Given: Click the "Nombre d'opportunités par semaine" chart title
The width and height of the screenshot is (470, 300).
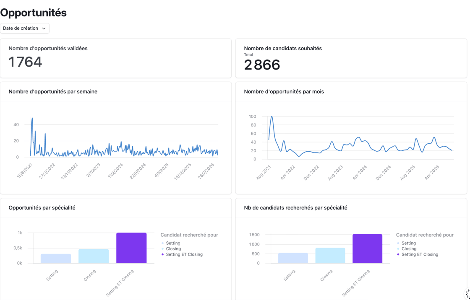Looking at the screenshot, I should (53, 92).
